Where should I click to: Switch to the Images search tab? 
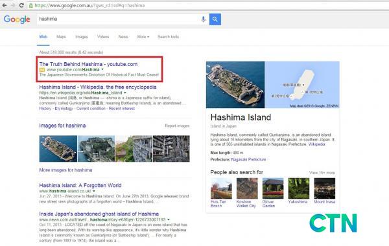82,37
